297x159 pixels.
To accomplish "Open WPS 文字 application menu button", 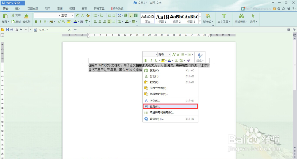I will [12, 3].
